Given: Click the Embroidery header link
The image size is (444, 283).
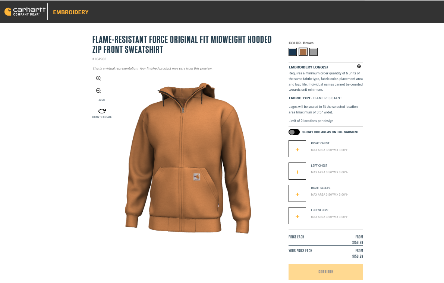Looking at the screenshot, I should click(71, 12).
